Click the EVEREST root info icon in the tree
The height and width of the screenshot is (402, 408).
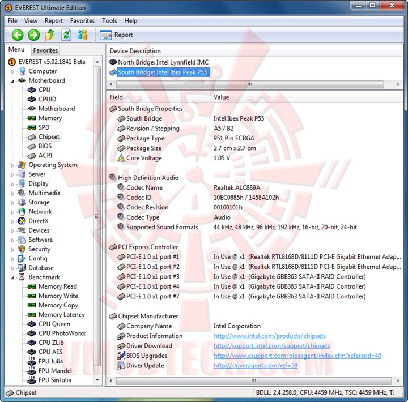[x=12, y=62]
